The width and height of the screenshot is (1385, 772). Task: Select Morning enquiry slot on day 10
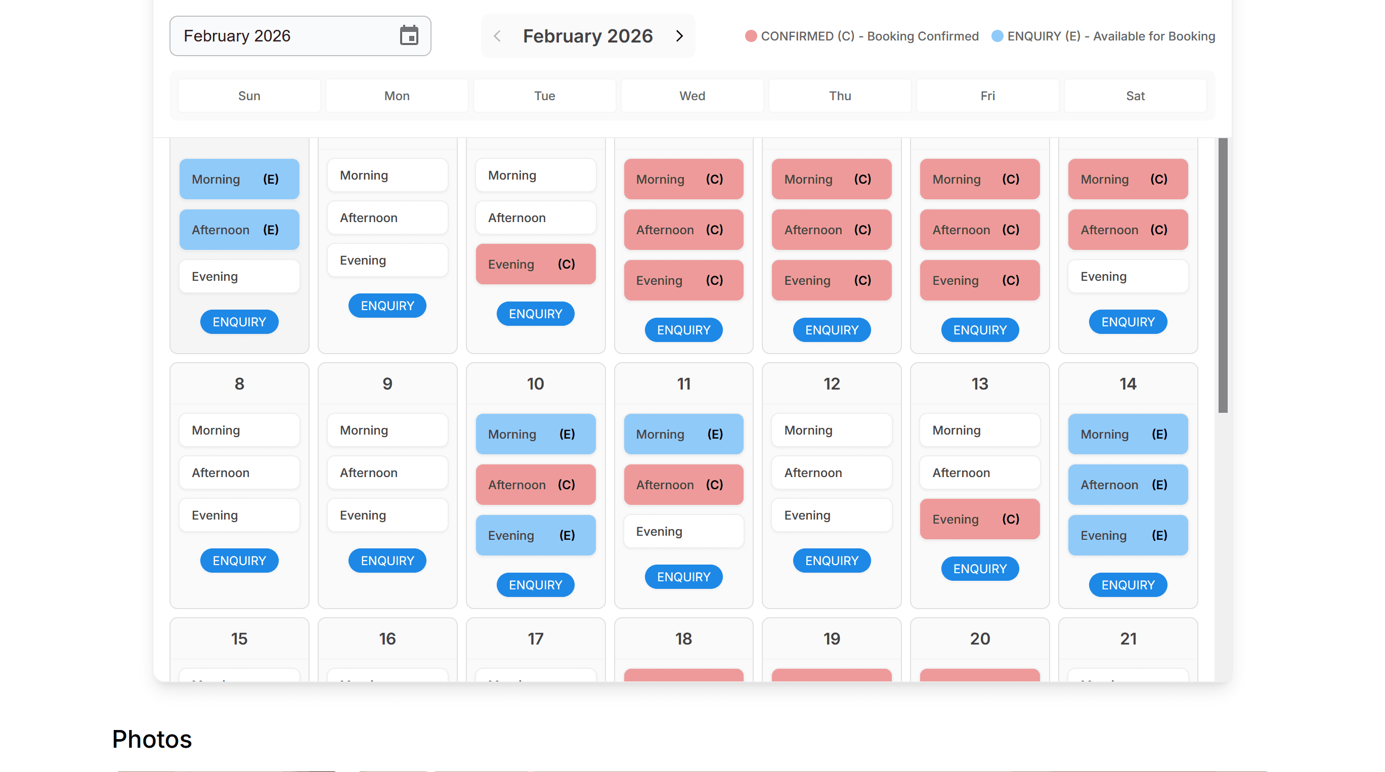[x=535, y=434]
